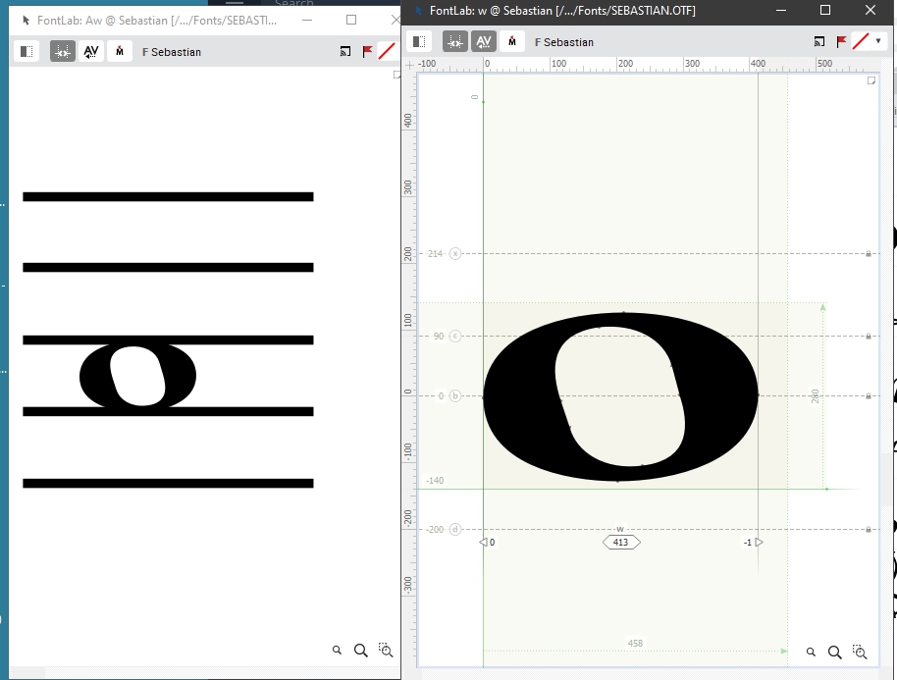Toggle lock on the 214 x-height guide

869,253
